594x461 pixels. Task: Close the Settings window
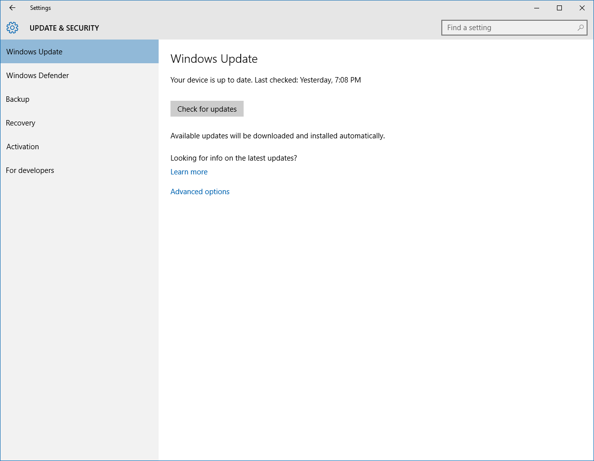582,8
